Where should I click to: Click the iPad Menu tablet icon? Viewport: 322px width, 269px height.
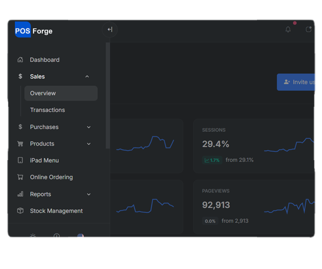click(x=20, y=161)
